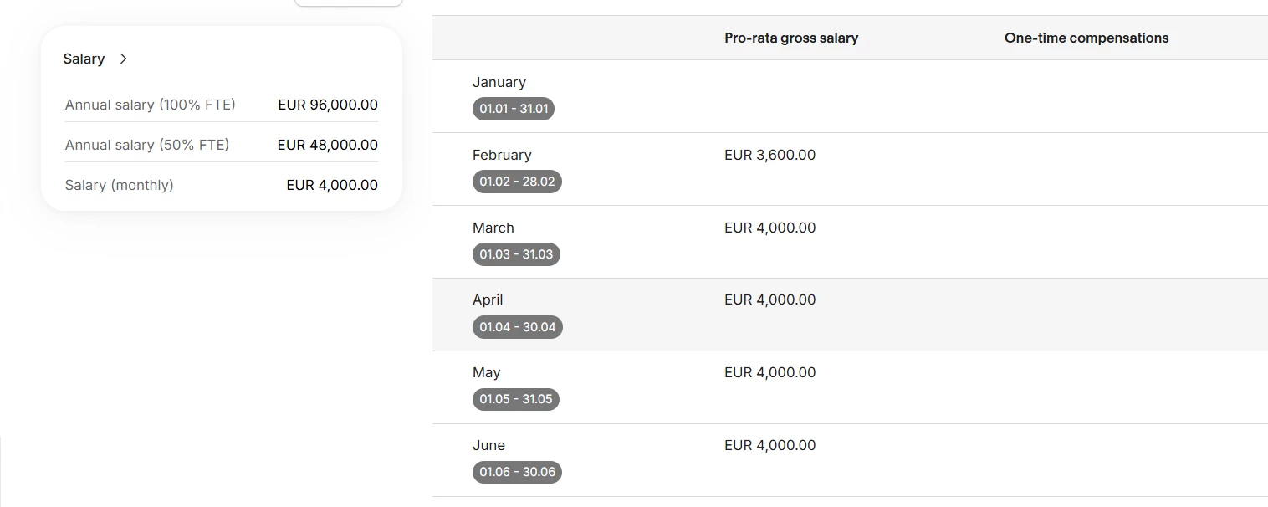Select the EUR 48,000.00 amount
Screen dimensions: 1268x507
click(x=328, y=145)
